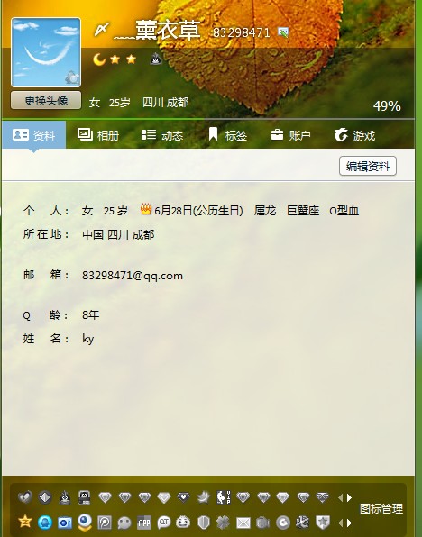Viewport: 422px width, 537px height.
Task: Click the moon level icon under the nickname
Action: tap(99, 59)
